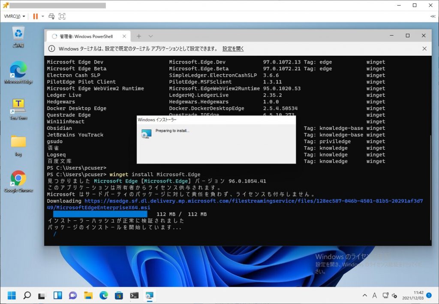Image resolution: width=439 pixels, height=304 pixels.
Task: Click the Tag: priviledge text in the gsudo row
Action: [x=327, y=141]
